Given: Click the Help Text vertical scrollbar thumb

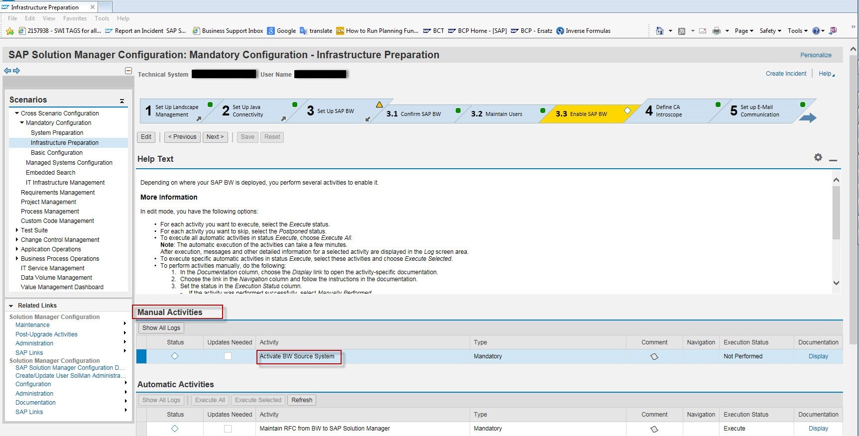Looking at the screenshot, I should point(836,213).
